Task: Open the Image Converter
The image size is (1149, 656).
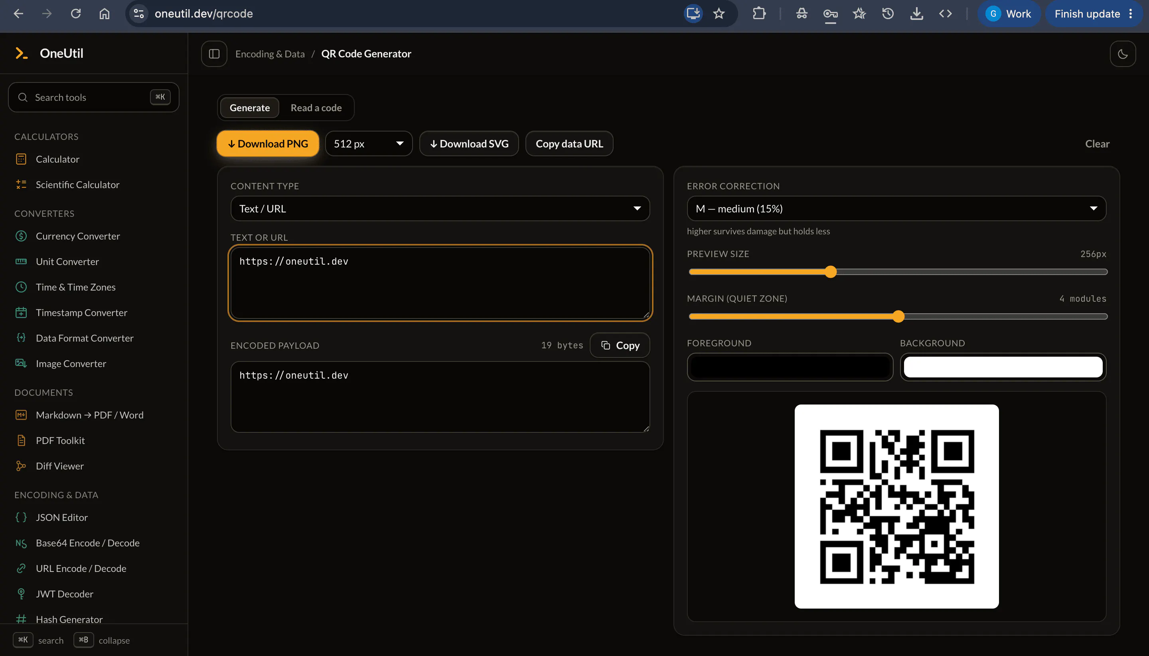Action: [93, 363]
